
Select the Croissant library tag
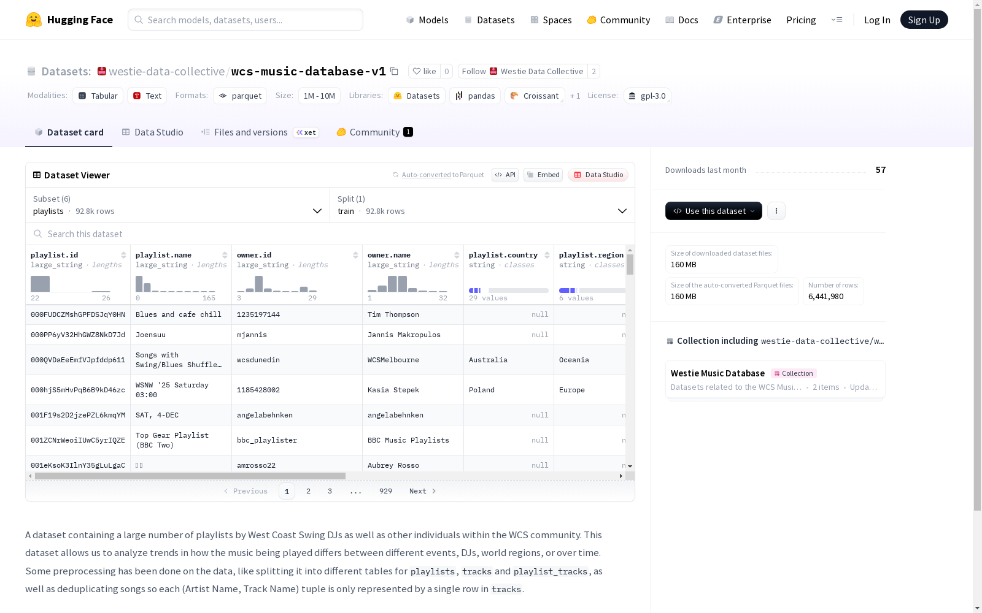[x=535, y=96]
